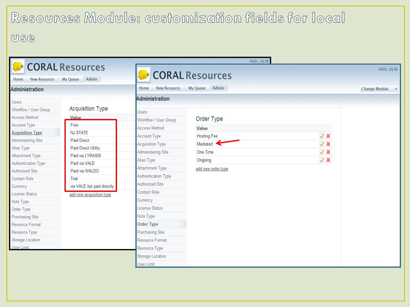Click delete X icon for Hosting Fee
Image resolution: width=410 pixels, height=307 pixels.
point(328,136)
